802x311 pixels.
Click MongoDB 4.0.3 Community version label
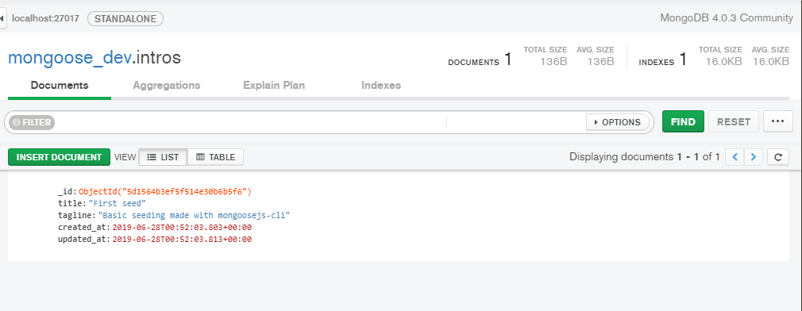(x=727, y=18)
